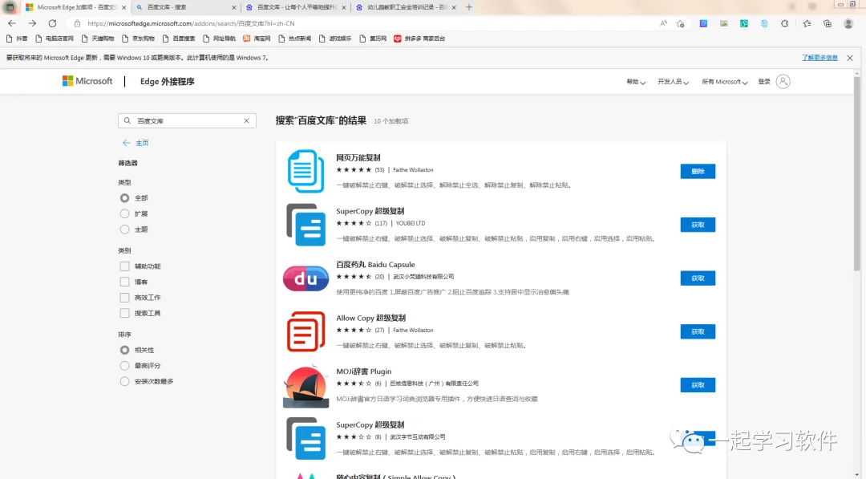The image size is (866, 479).
Task: Open 抖音 bookmark in favorites bar
Action: tap(17, 39)
